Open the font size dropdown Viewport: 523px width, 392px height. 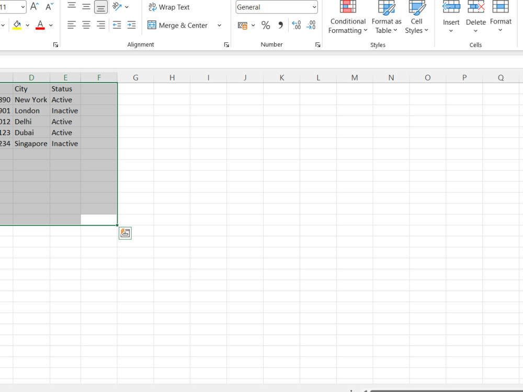coord(22,7)
